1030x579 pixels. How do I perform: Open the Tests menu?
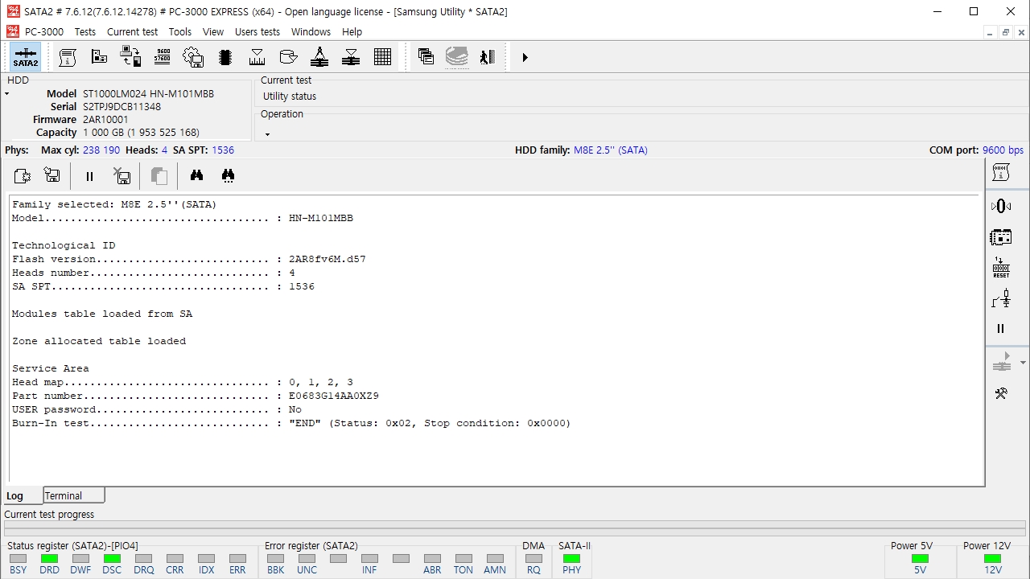click(x=85, y=32)
